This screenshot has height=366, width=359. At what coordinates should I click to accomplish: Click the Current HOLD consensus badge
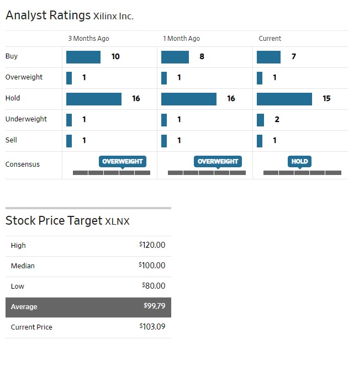click(299, 161)
